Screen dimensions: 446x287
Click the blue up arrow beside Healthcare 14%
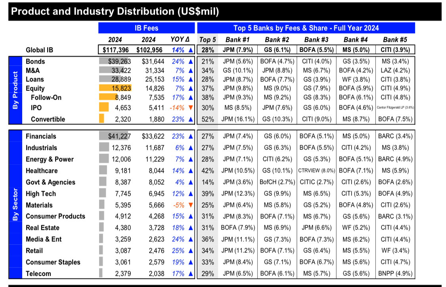click(191, 171)
